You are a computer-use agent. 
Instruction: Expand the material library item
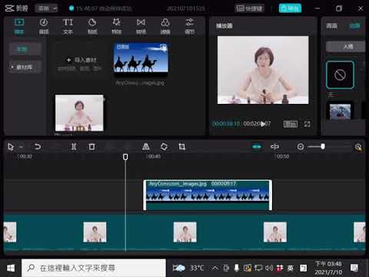pos(25,67)
